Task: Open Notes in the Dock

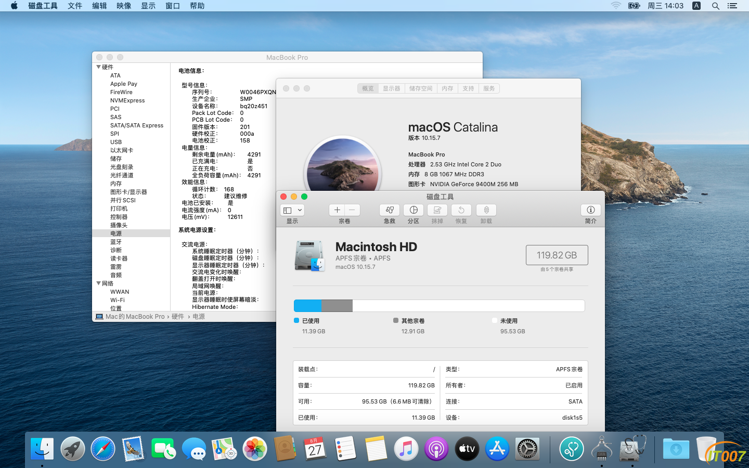Action: (376, 448)
